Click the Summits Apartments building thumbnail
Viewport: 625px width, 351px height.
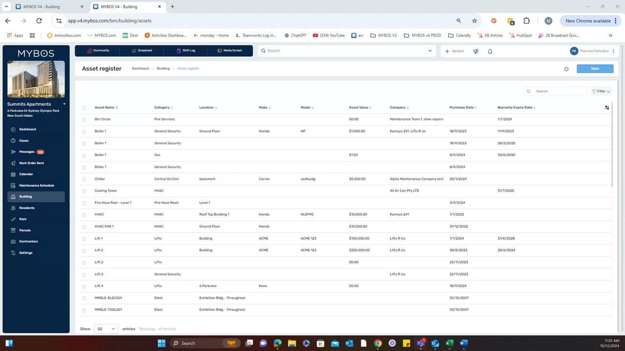tap(36, 79)
